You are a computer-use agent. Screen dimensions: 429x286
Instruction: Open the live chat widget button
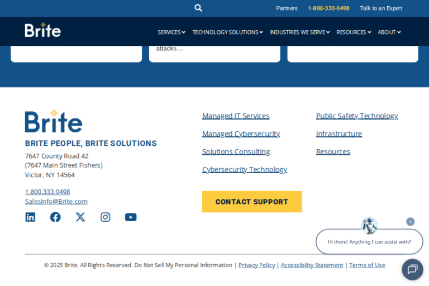(x=412, y=269)
